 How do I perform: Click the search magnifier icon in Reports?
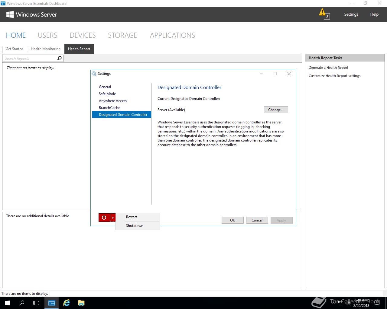click(x=60, y=58)
